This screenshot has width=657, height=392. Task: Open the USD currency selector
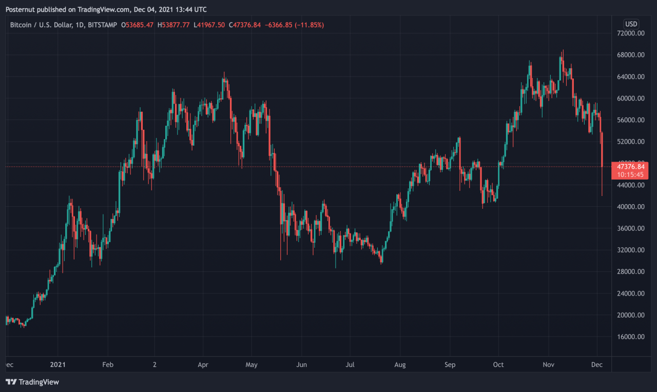(x=631, y=24)
